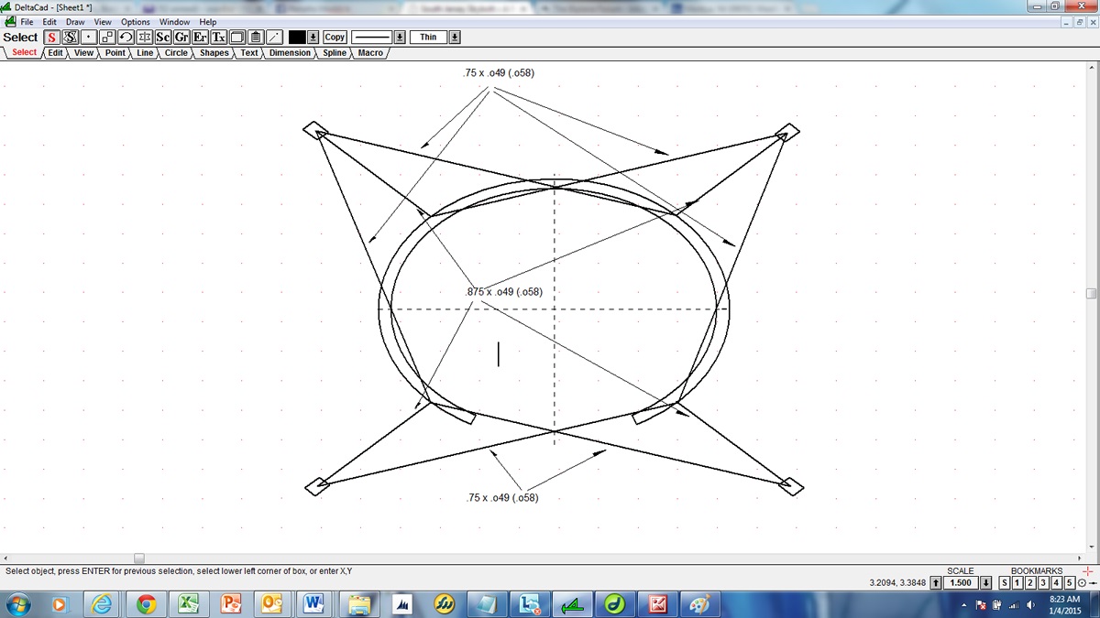Toggle the crossed-S multi-select mode icon

70,38
